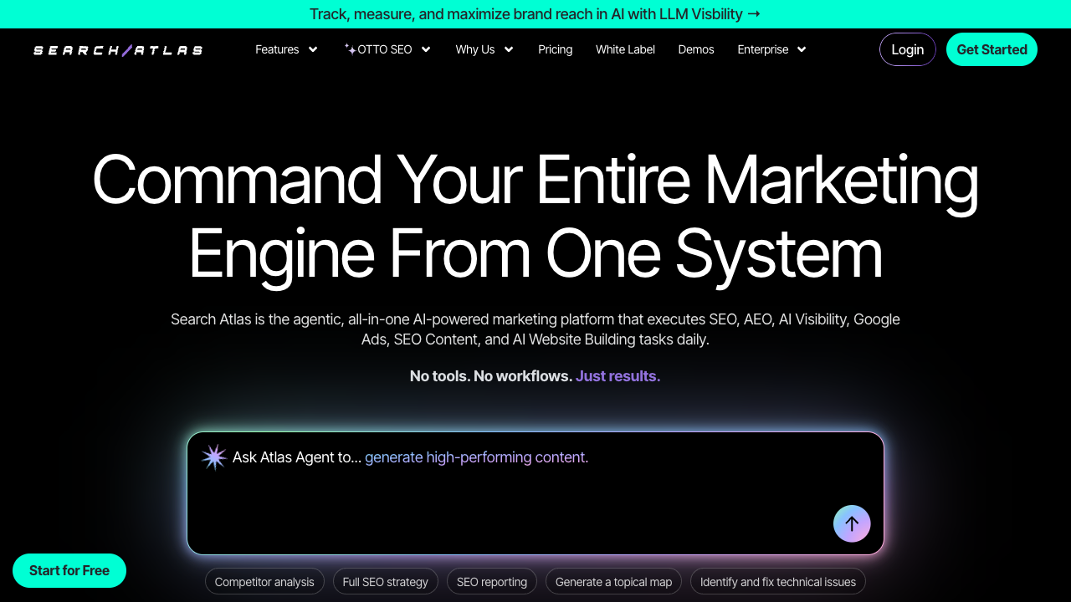Open the Enterprise menu
Viewport: 1071px width, 602px height.
[763, 49]
